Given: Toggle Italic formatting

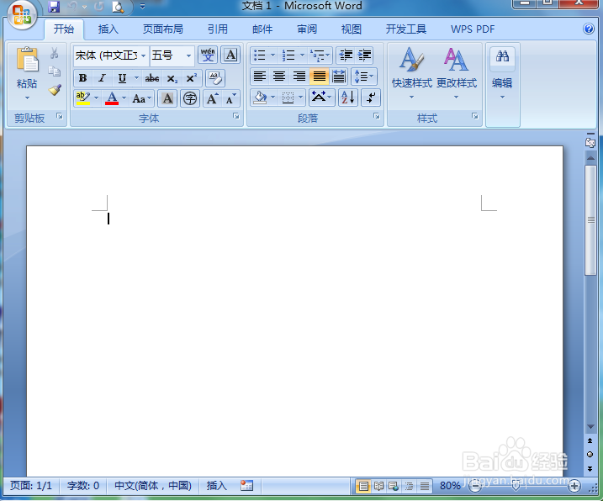Looking at the screenshot, I should [102, 78].
